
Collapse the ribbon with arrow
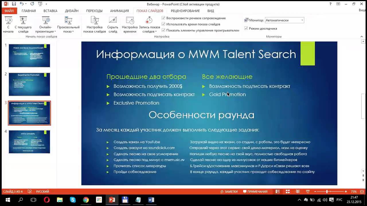click(362, 37)
